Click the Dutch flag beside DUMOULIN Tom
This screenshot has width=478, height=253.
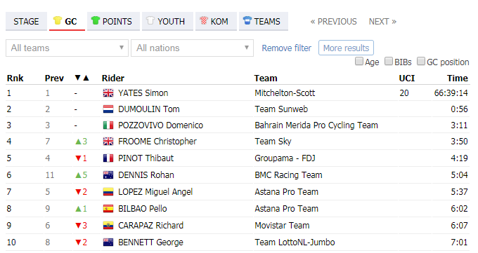pos(108,109)
